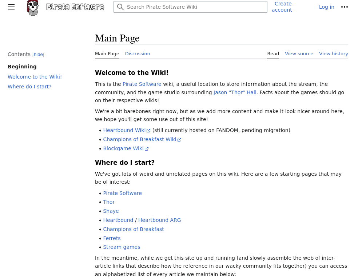The image size is (362, 279).
Task: Focus the Search Pirate Software Wiki field
Action: coord(191,7)
